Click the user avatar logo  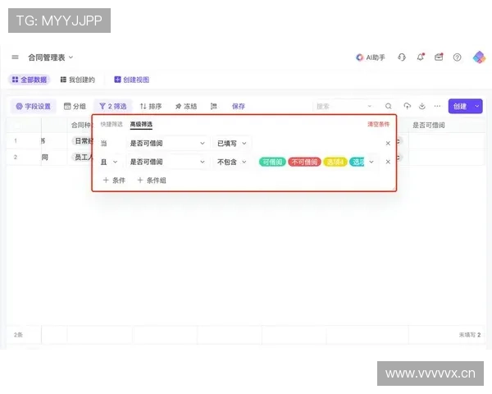click(479, 57)
